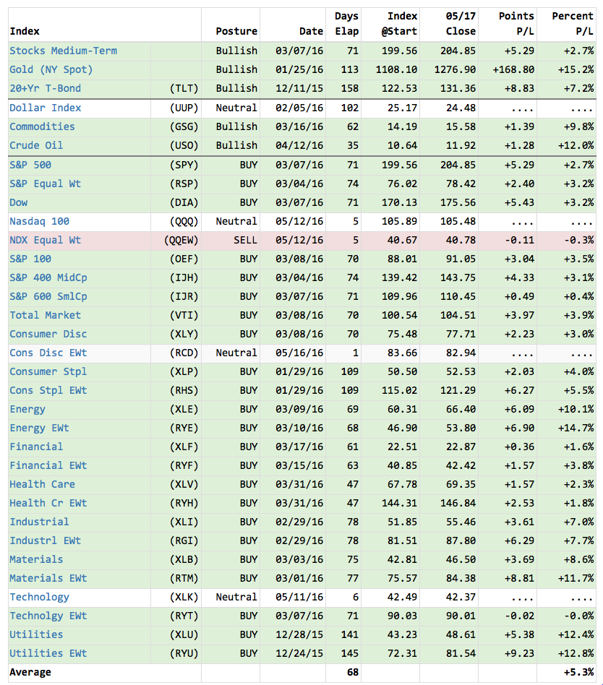Open the Energy EWt index link
Screen dimensions: 603x685
[39, 428]
